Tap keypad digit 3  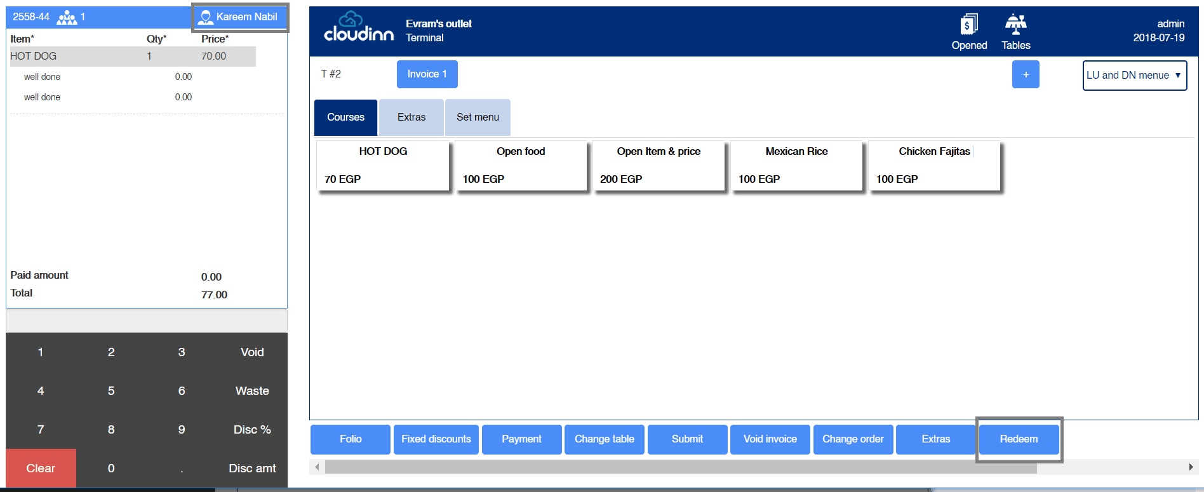(x=182, y=352)
